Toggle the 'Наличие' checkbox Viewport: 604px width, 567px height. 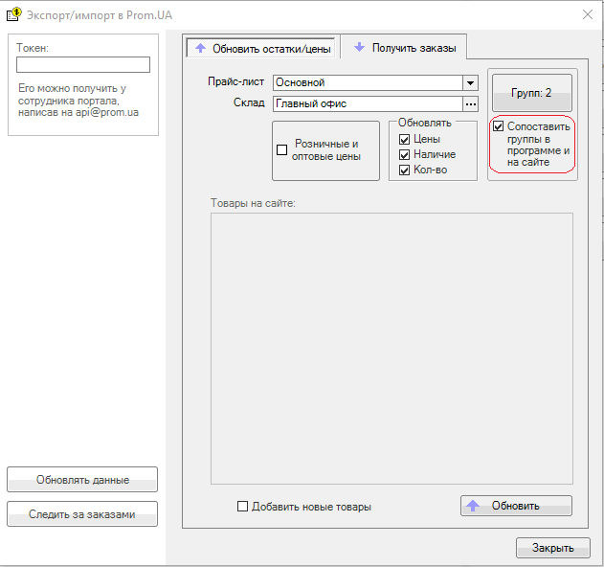[404, 155]
